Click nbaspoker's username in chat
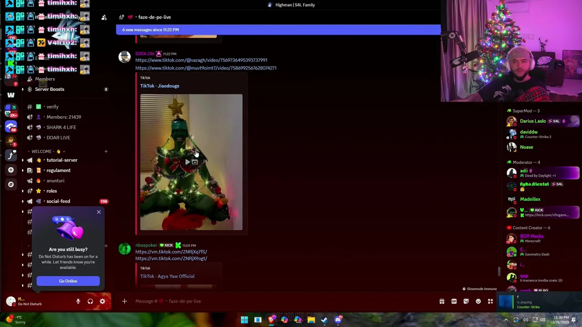 (x=146, y=245)
